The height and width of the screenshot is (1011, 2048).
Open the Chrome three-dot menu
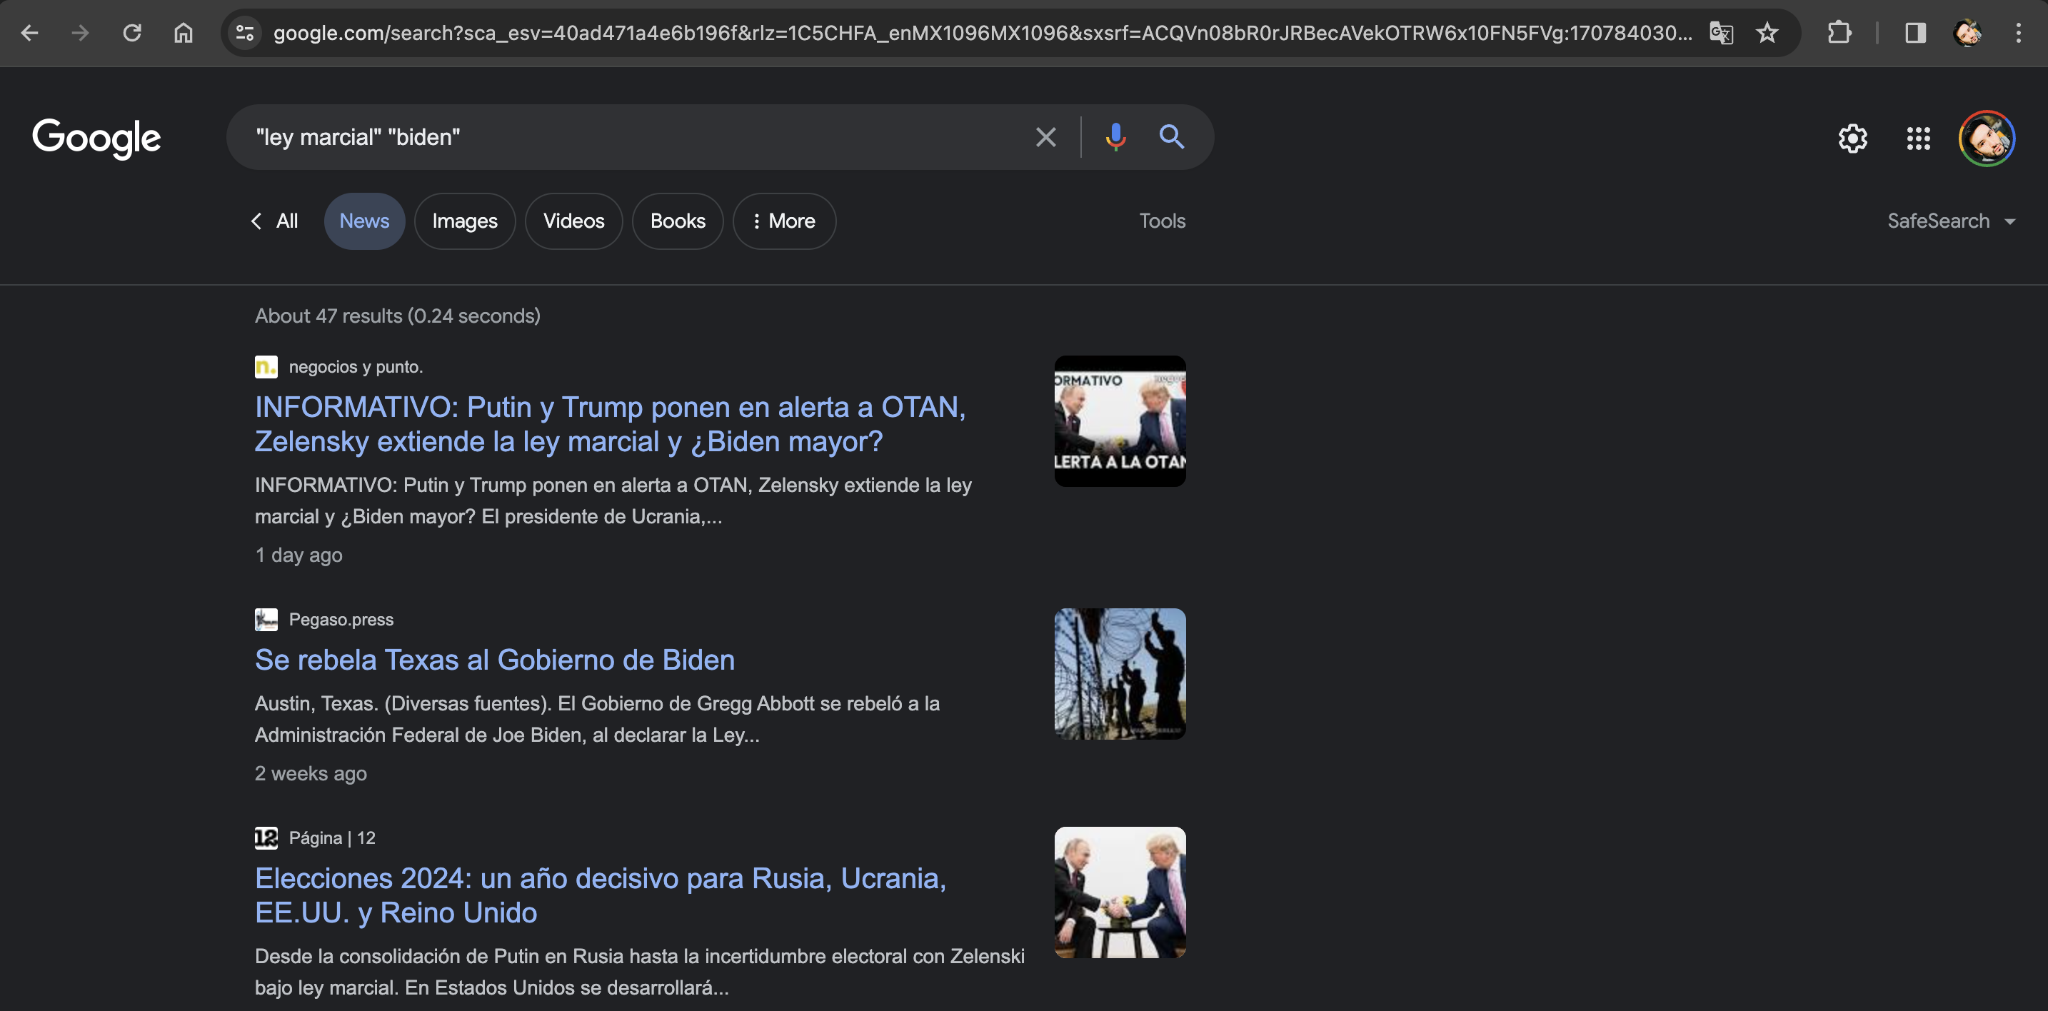tap(2018, 33)
